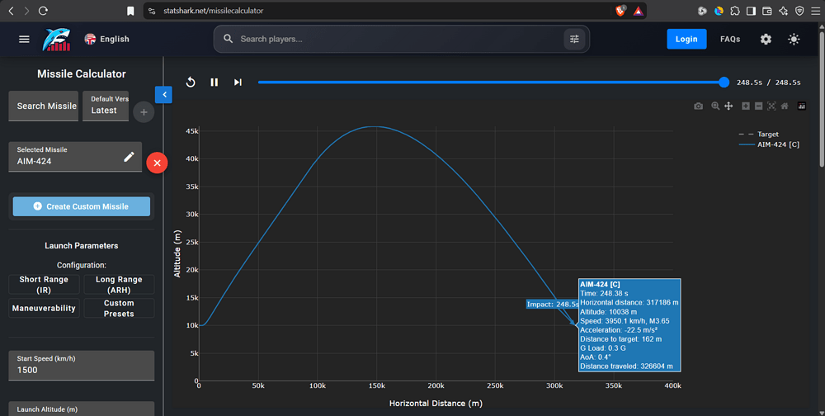
Task: Click the 248.5s / 248.5s time readout
Action: pos(768,83)
